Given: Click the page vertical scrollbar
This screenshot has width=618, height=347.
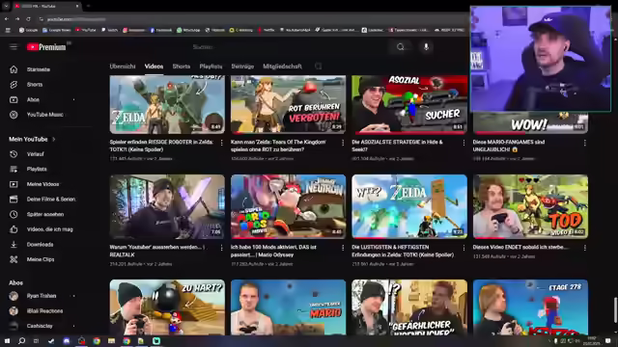Looking at the screenshot, I should point(615,309).
